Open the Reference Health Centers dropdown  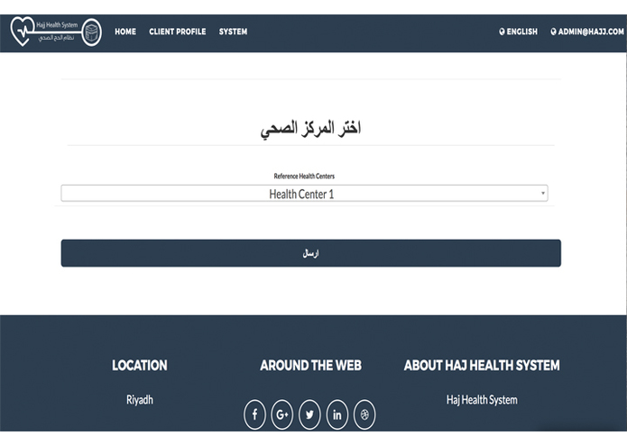[x=304, y=193]
